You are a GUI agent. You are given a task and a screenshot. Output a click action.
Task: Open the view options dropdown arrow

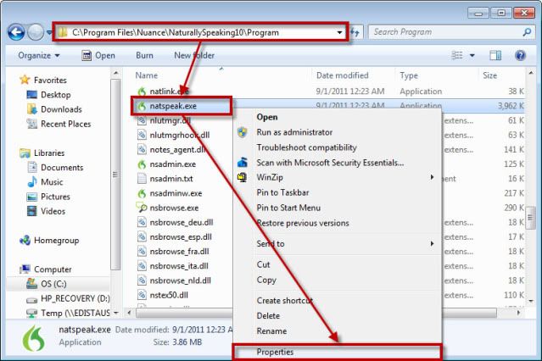tap(472, 55)
